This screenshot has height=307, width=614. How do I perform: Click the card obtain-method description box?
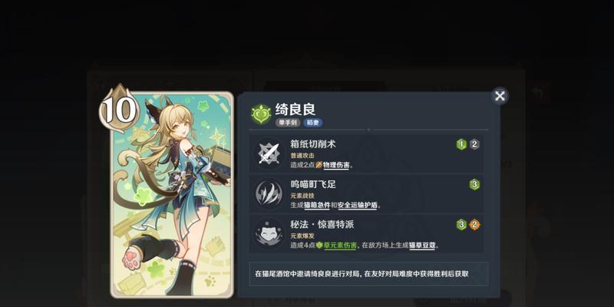pyautogui.click(x=368, y=274)
